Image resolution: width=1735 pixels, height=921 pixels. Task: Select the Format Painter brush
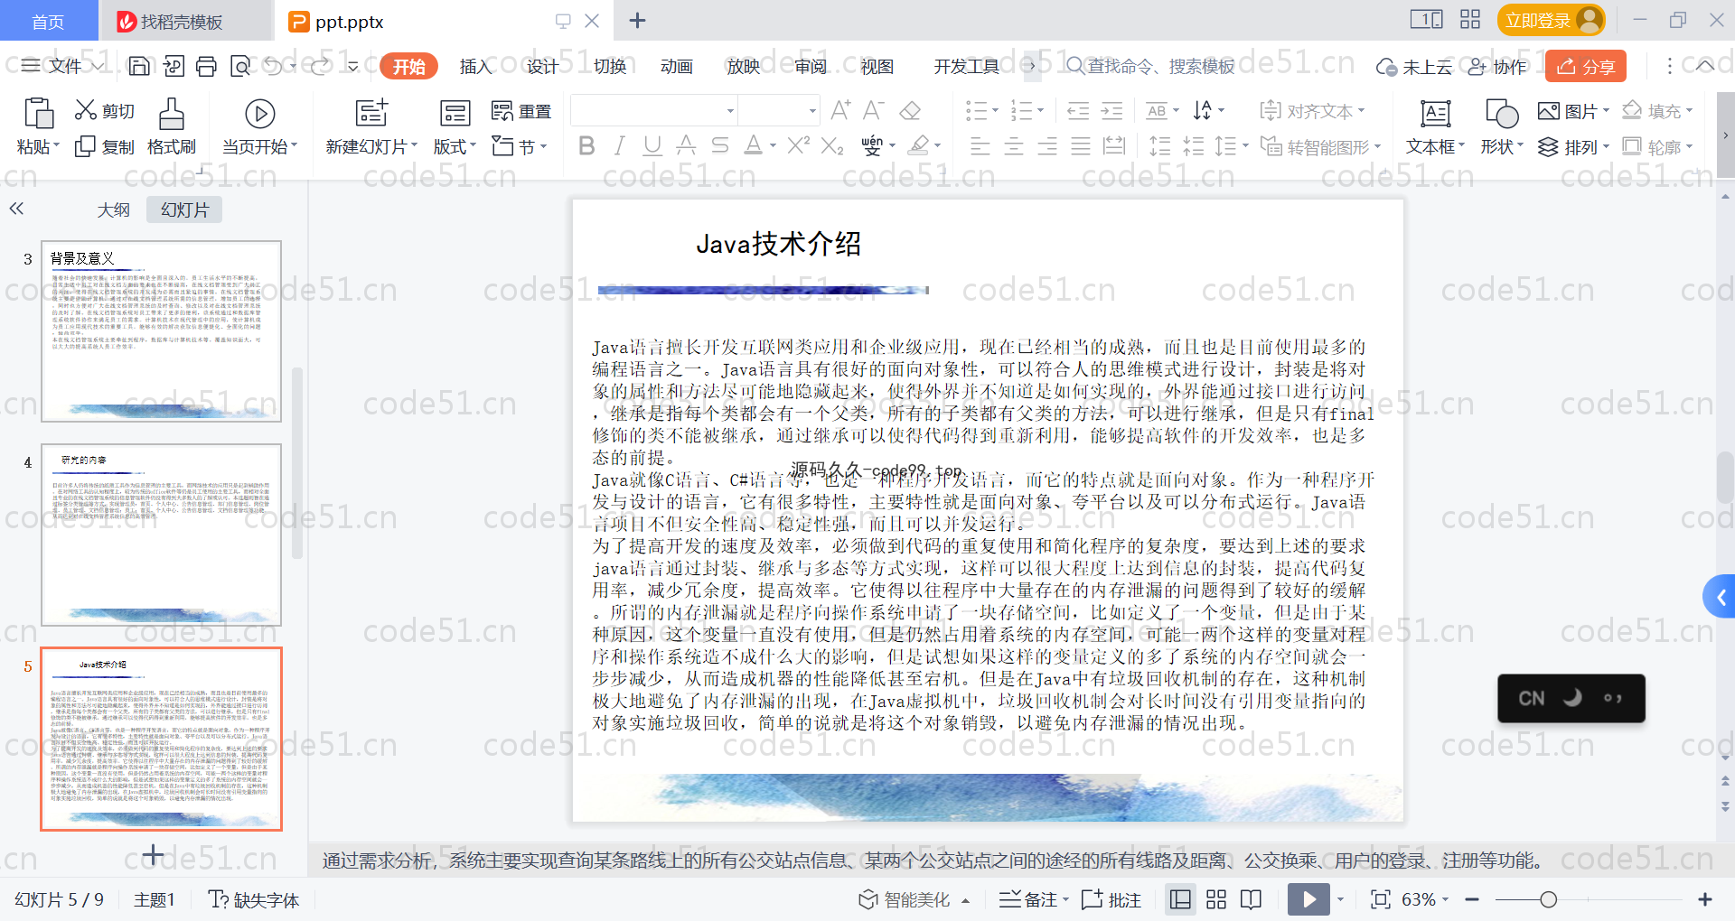172,127
